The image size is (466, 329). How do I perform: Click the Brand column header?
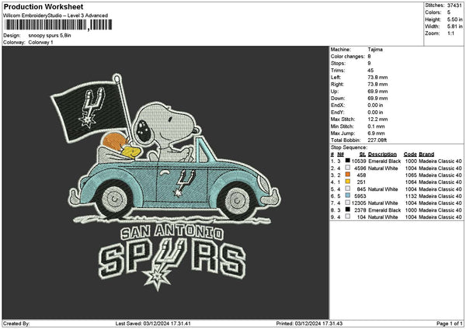click(426, 154)
